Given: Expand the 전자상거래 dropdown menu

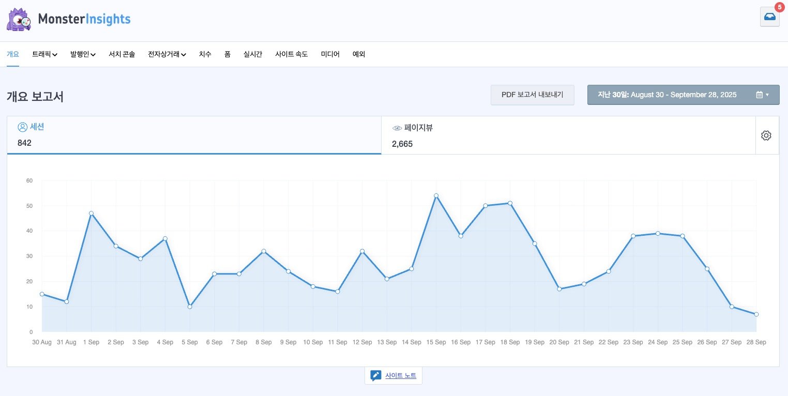Looking at the screenshot, I should point(166,54).
